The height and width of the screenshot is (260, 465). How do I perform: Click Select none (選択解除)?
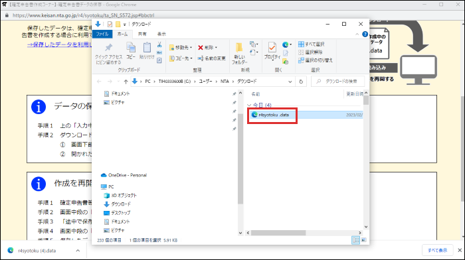(x=310, y=52)
